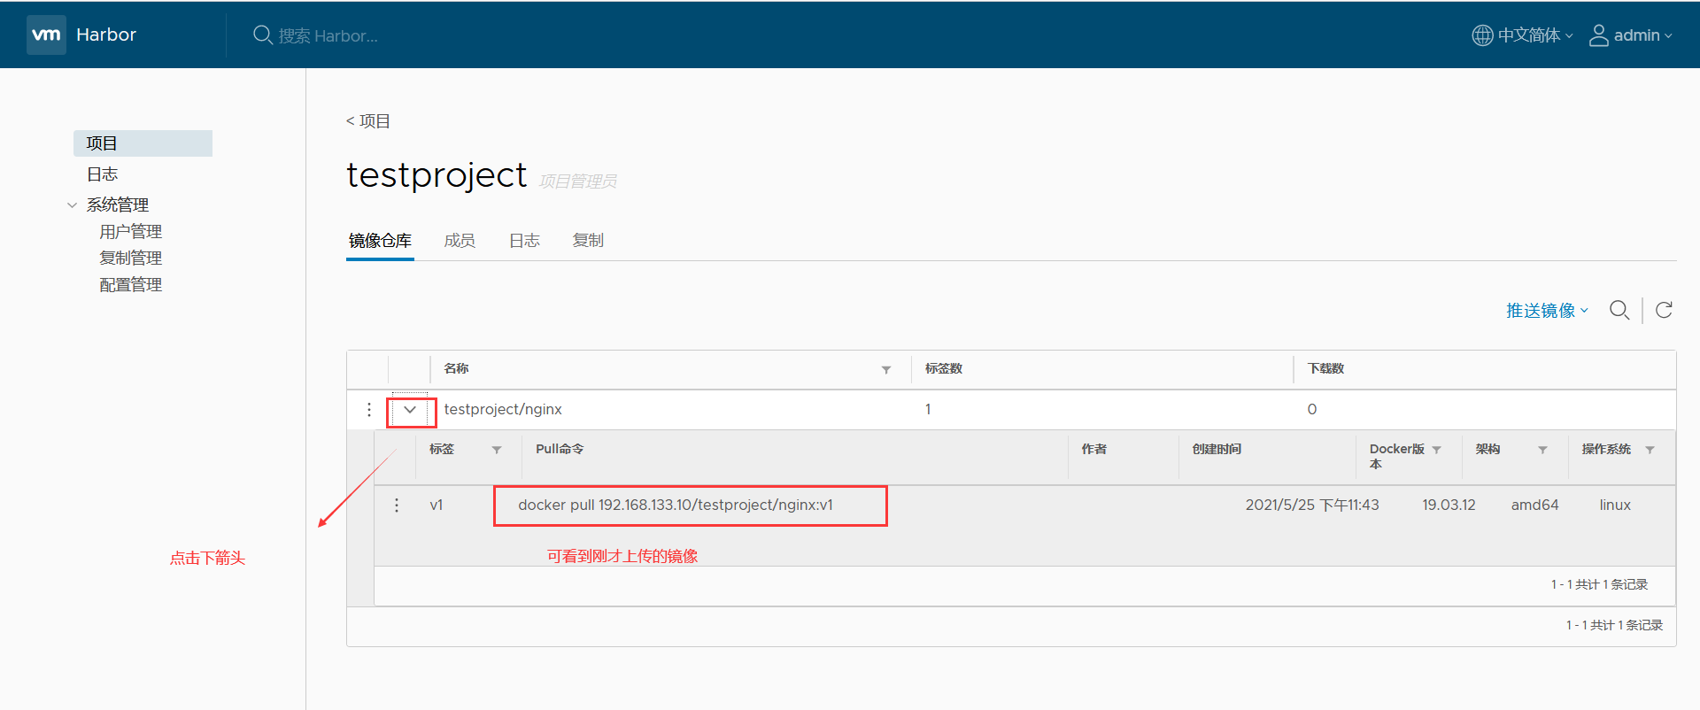Click the 19.03.12 Docker version cell

click(x=1449, y=505)
